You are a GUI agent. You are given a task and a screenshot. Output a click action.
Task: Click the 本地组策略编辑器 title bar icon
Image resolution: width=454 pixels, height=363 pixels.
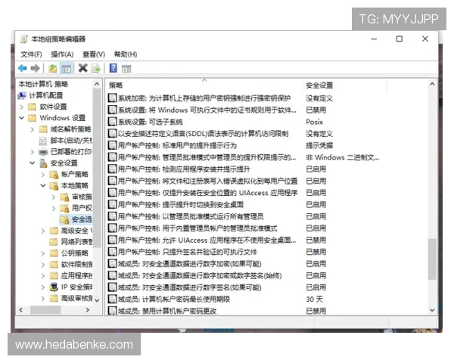click(x=23, y=39)
